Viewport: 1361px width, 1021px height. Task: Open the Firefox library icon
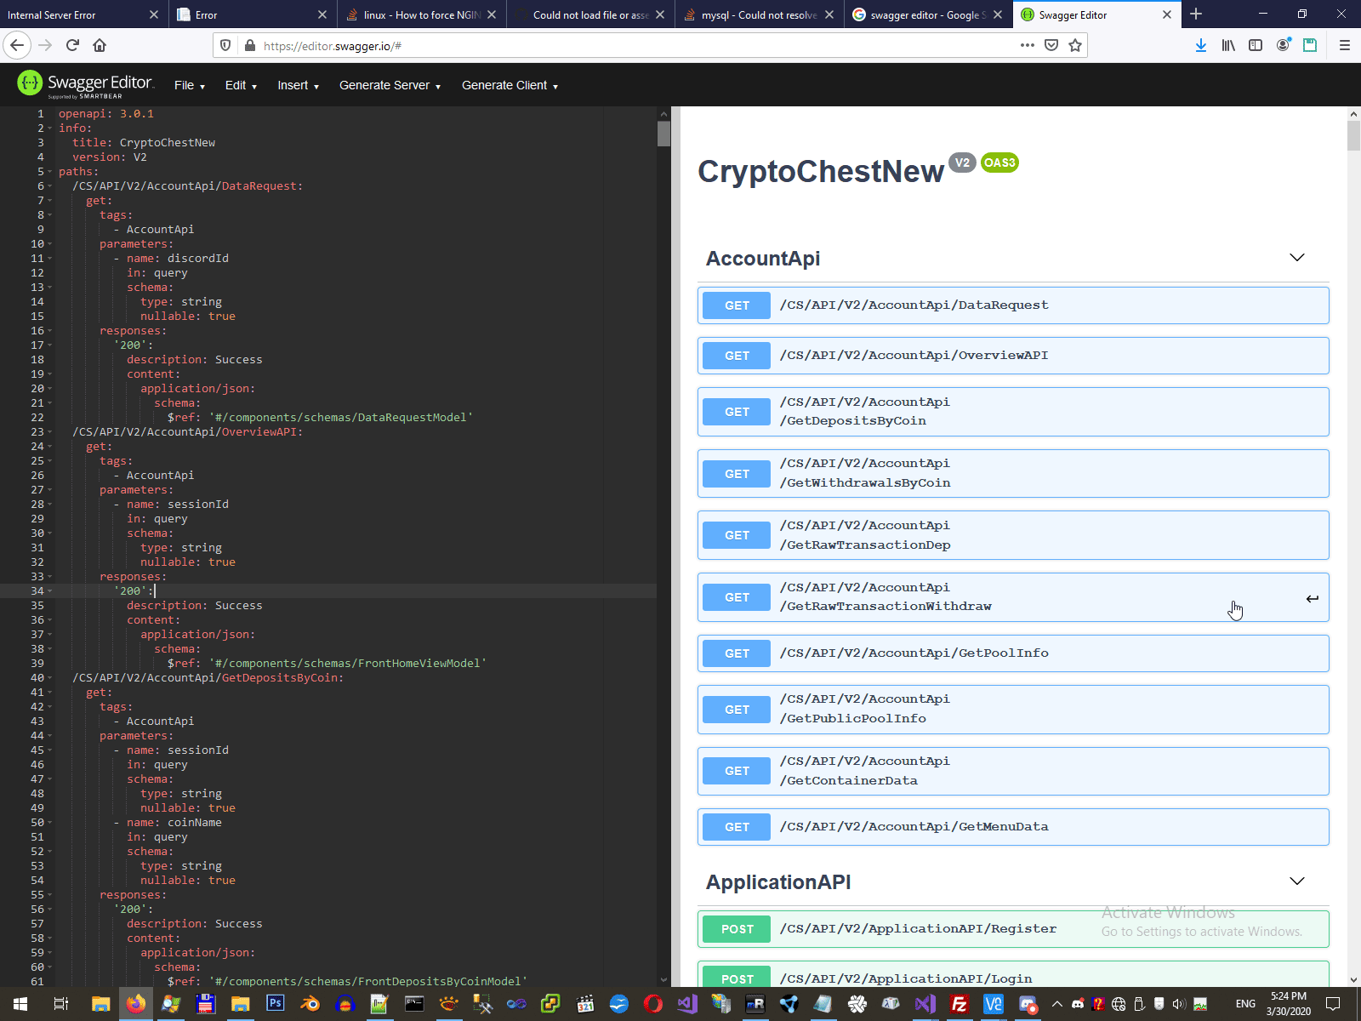pyautogui.click(x=1228, y=45)
